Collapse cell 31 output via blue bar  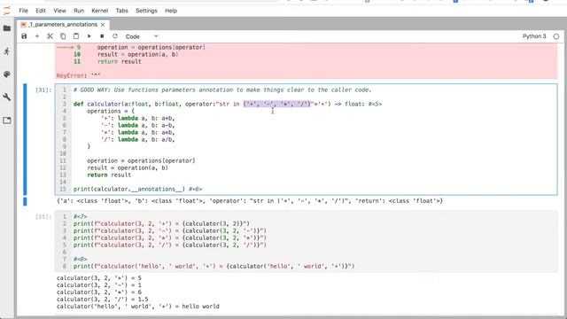click(25, 201)
